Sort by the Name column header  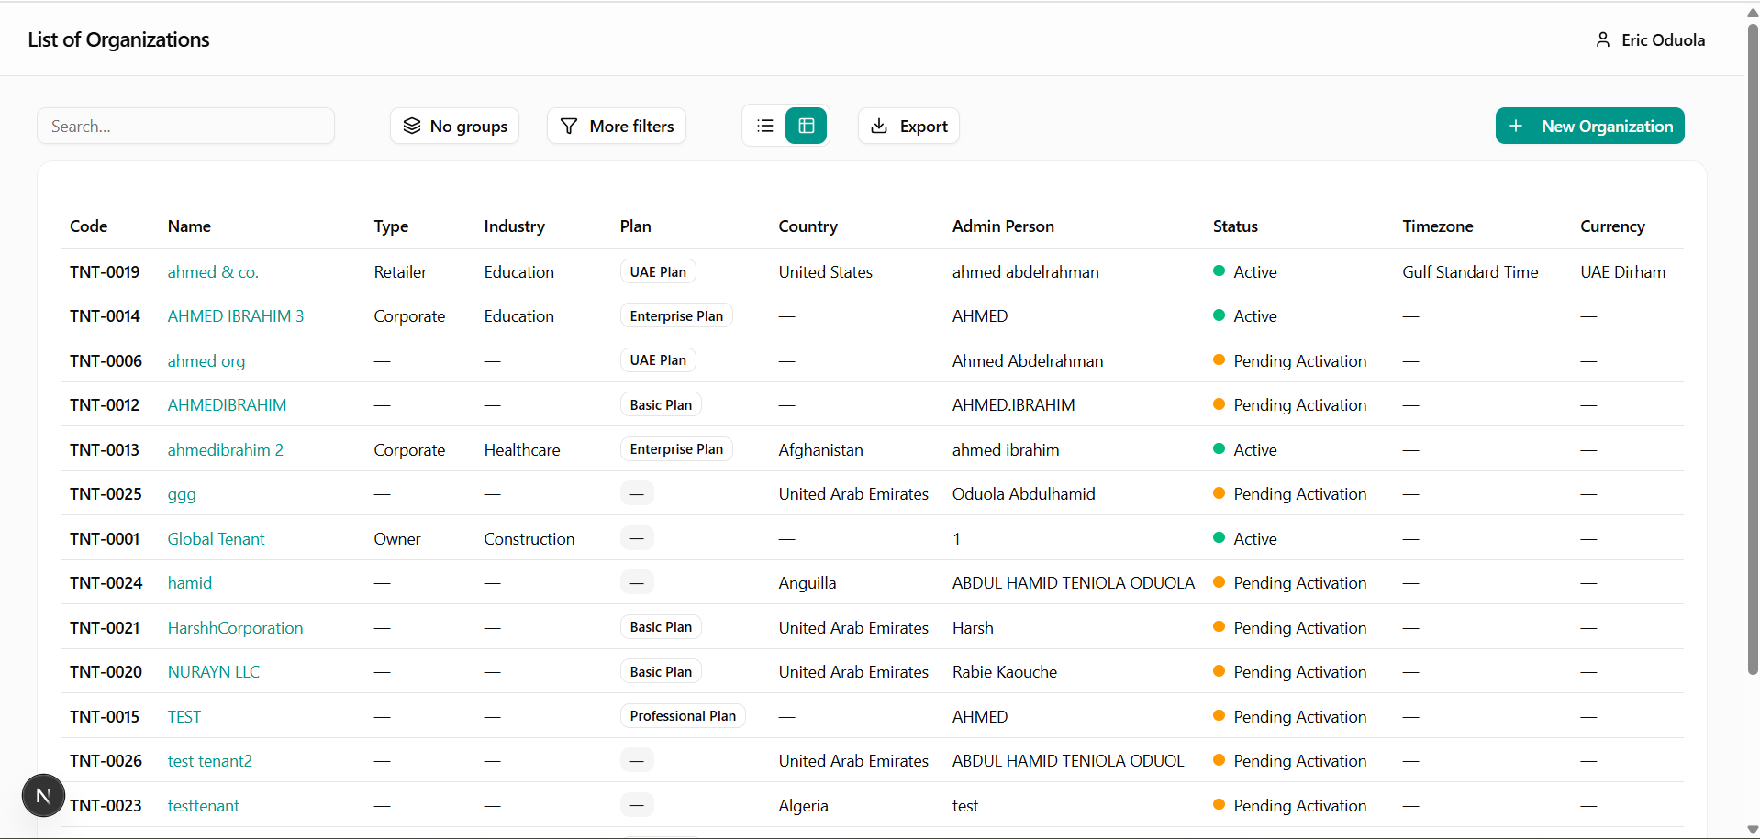click(189, 226)
